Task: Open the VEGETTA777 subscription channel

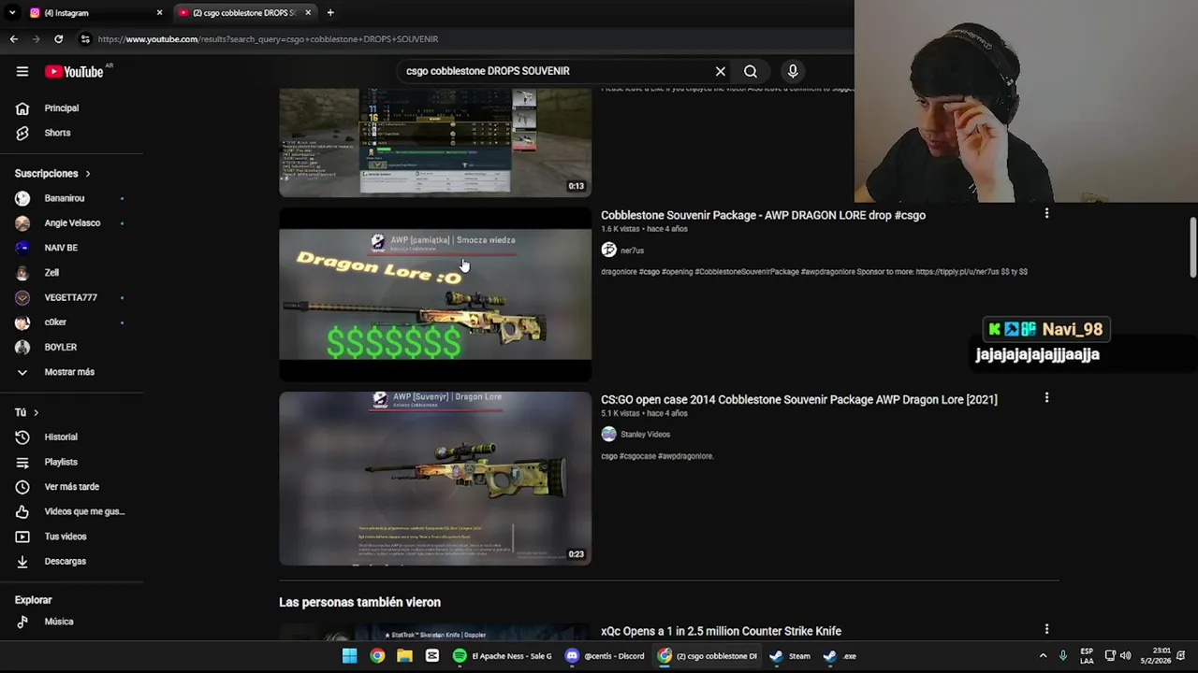Action: 72,297
